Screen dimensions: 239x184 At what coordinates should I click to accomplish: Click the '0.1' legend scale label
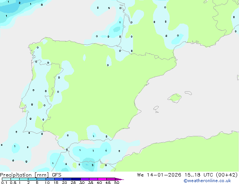tap(4, 182)
